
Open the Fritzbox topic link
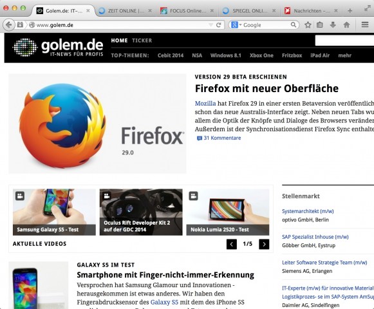(x=292, y=55)
